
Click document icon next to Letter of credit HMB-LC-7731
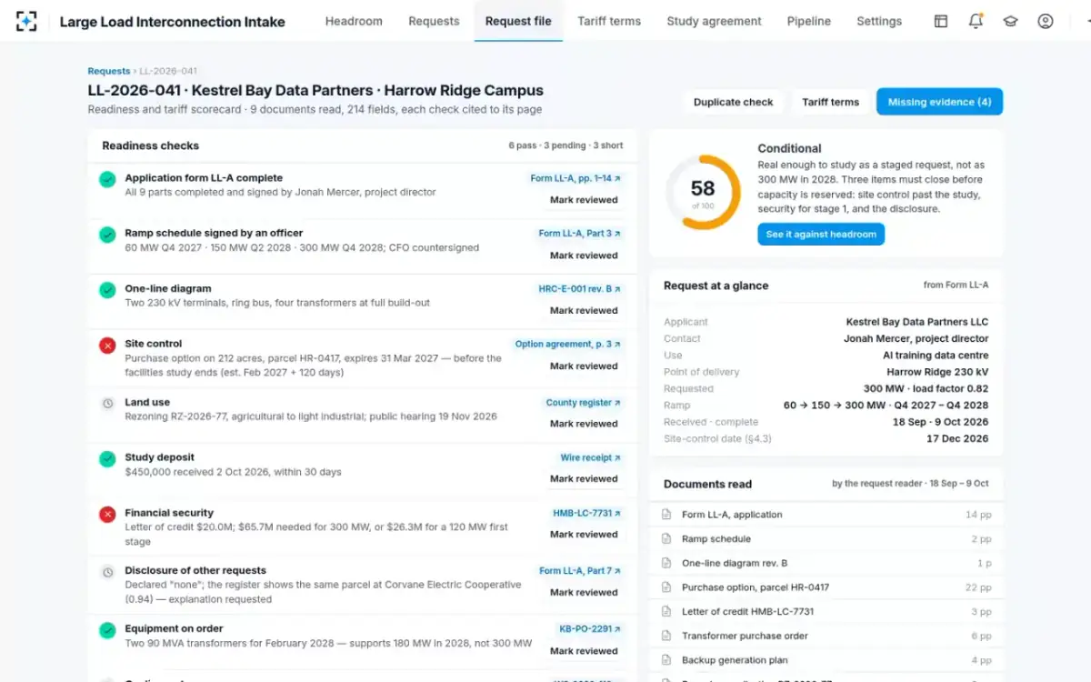[x=666, y=612]
